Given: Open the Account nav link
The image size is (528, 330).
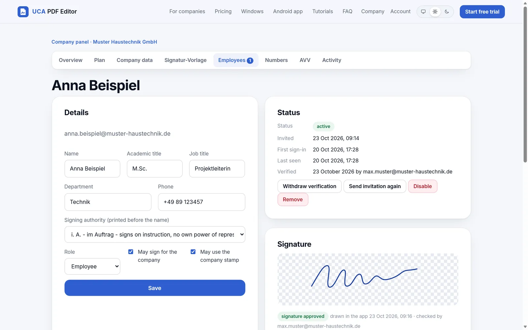Looking at the screenshot, I should pos(400,11).
